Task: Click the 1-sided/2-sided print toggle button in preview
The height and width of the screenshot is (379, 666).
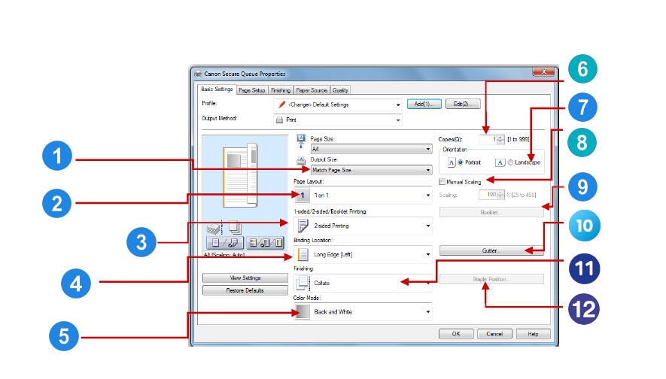Action: click(224, 242)
